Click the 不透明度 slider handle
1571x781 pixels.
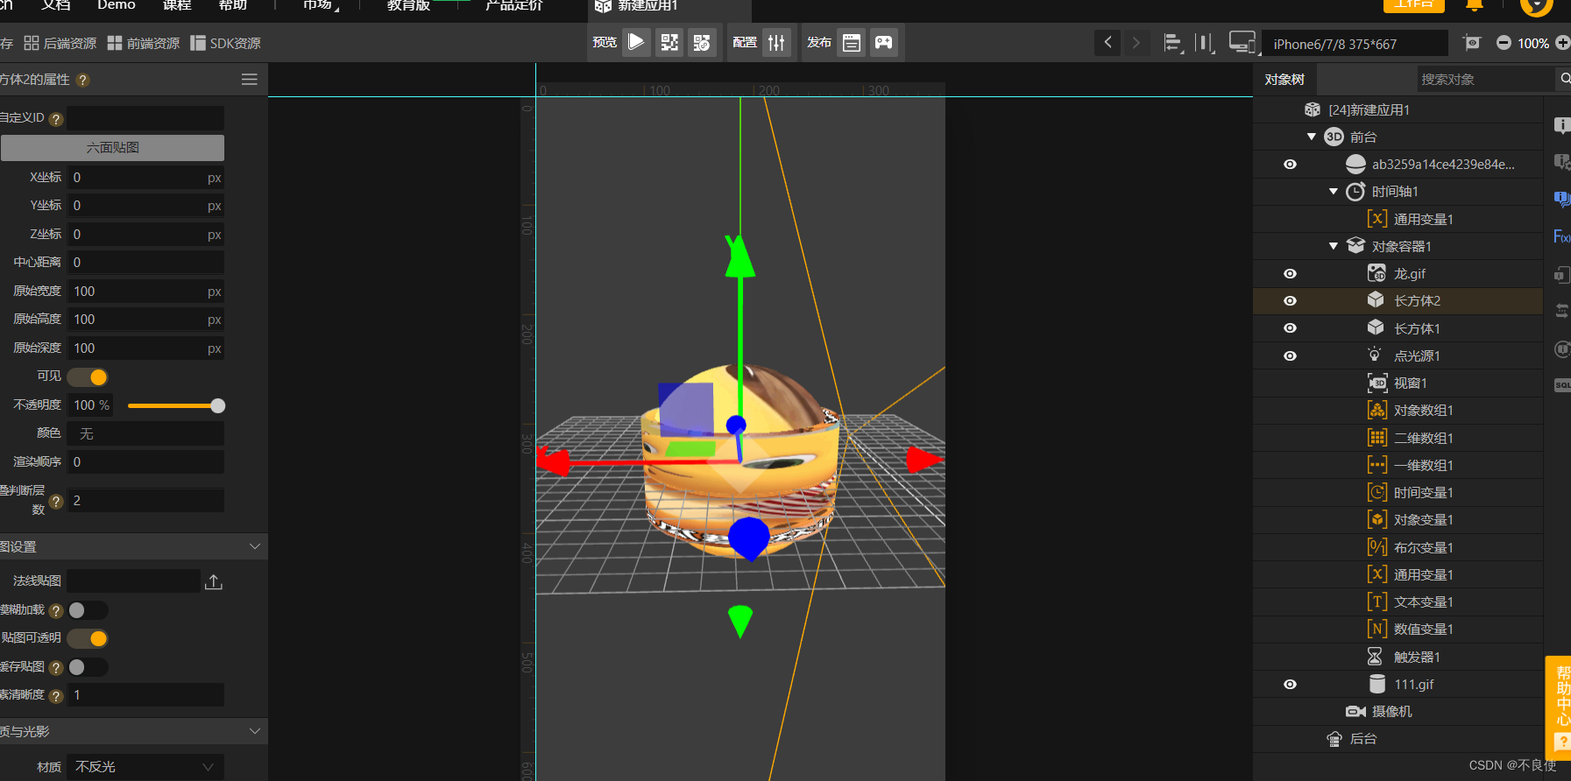218,405
